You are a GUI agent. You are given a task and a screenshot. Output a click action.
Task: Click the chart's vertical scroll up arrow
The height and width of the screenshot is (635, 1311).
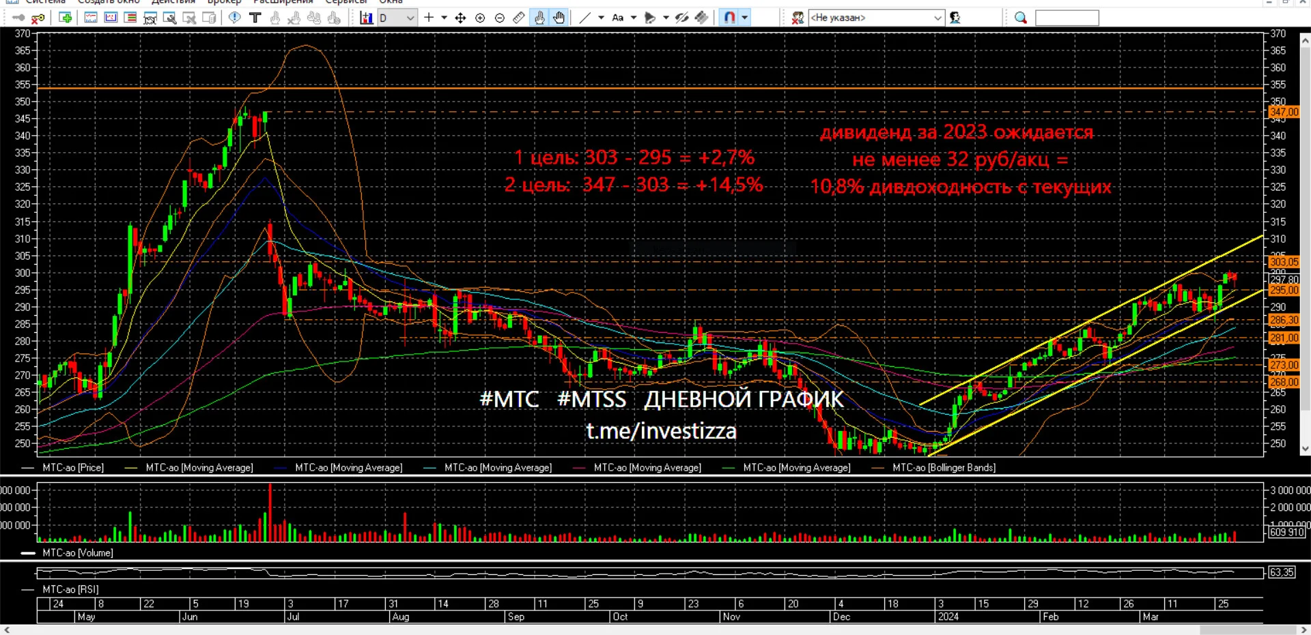[x=1305, y=40]
